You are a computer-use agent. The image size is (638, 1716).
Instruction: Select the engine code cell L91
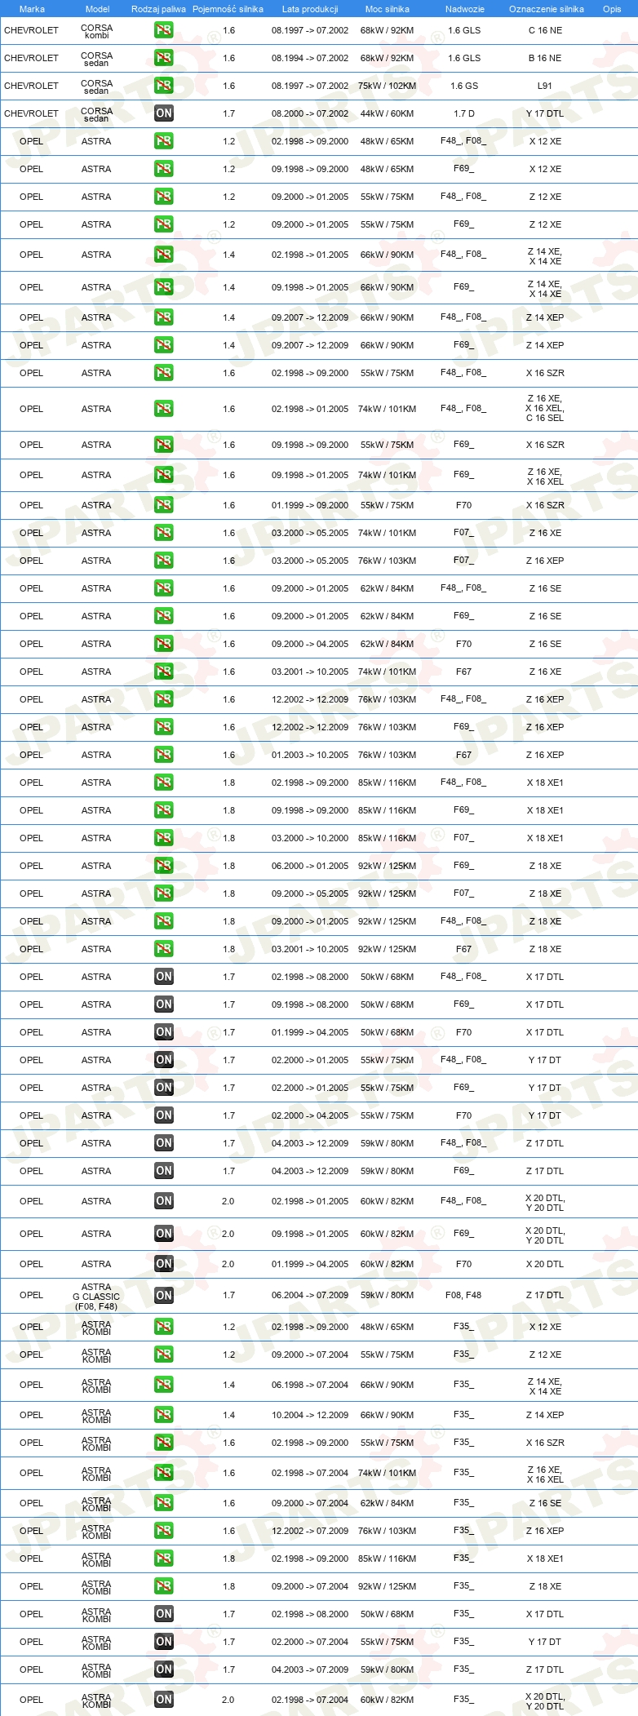[x=545, y=86]
